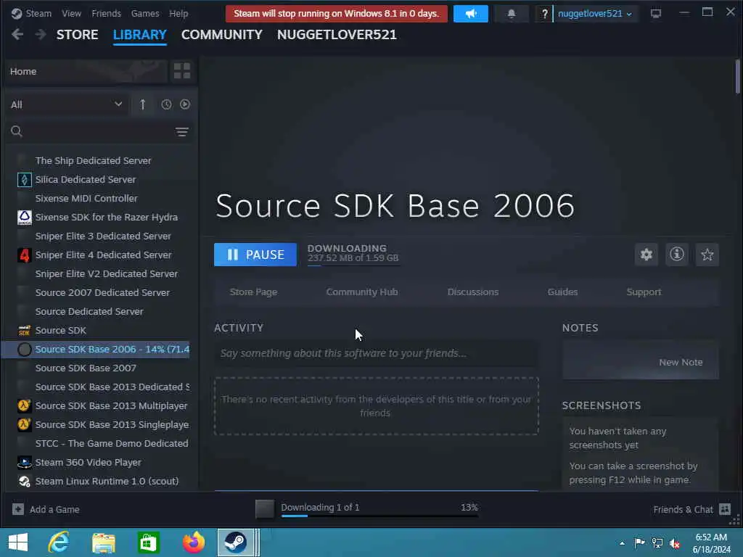Add Source SDK Base 2006 to favorites star

pyautogui.click(x=707, y=255)
